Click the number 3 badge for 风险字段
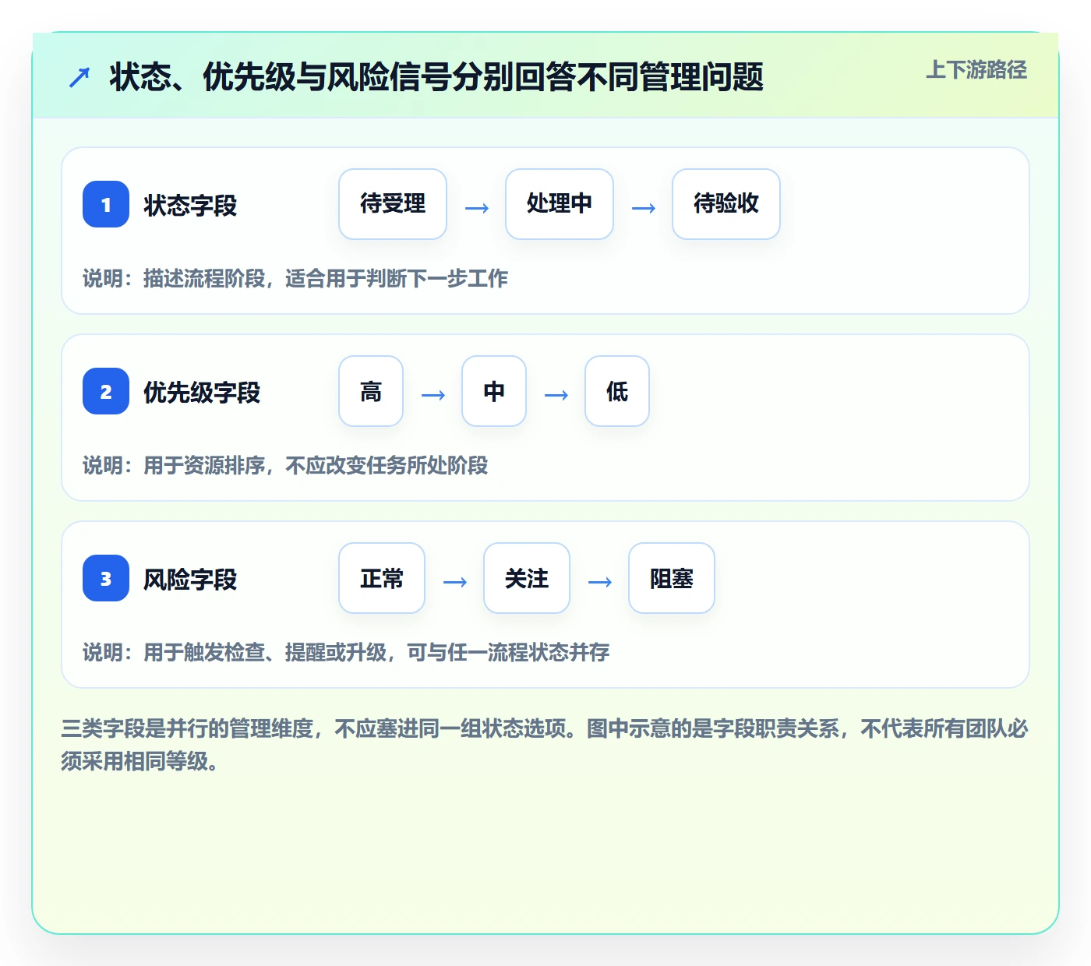The width and height of the screenshot is (1091, 966). point(106,578)
